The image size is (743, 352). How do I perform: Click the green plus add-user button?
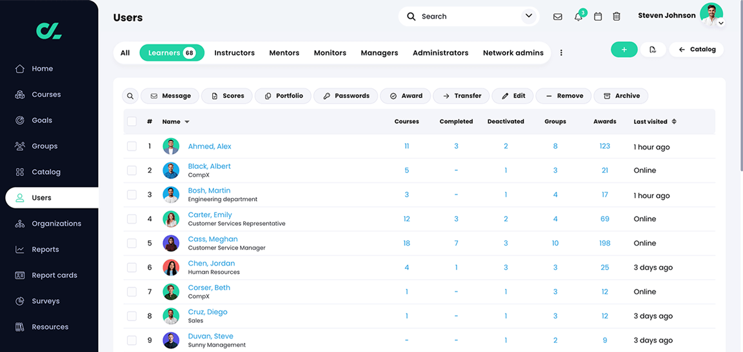[624, 50]
